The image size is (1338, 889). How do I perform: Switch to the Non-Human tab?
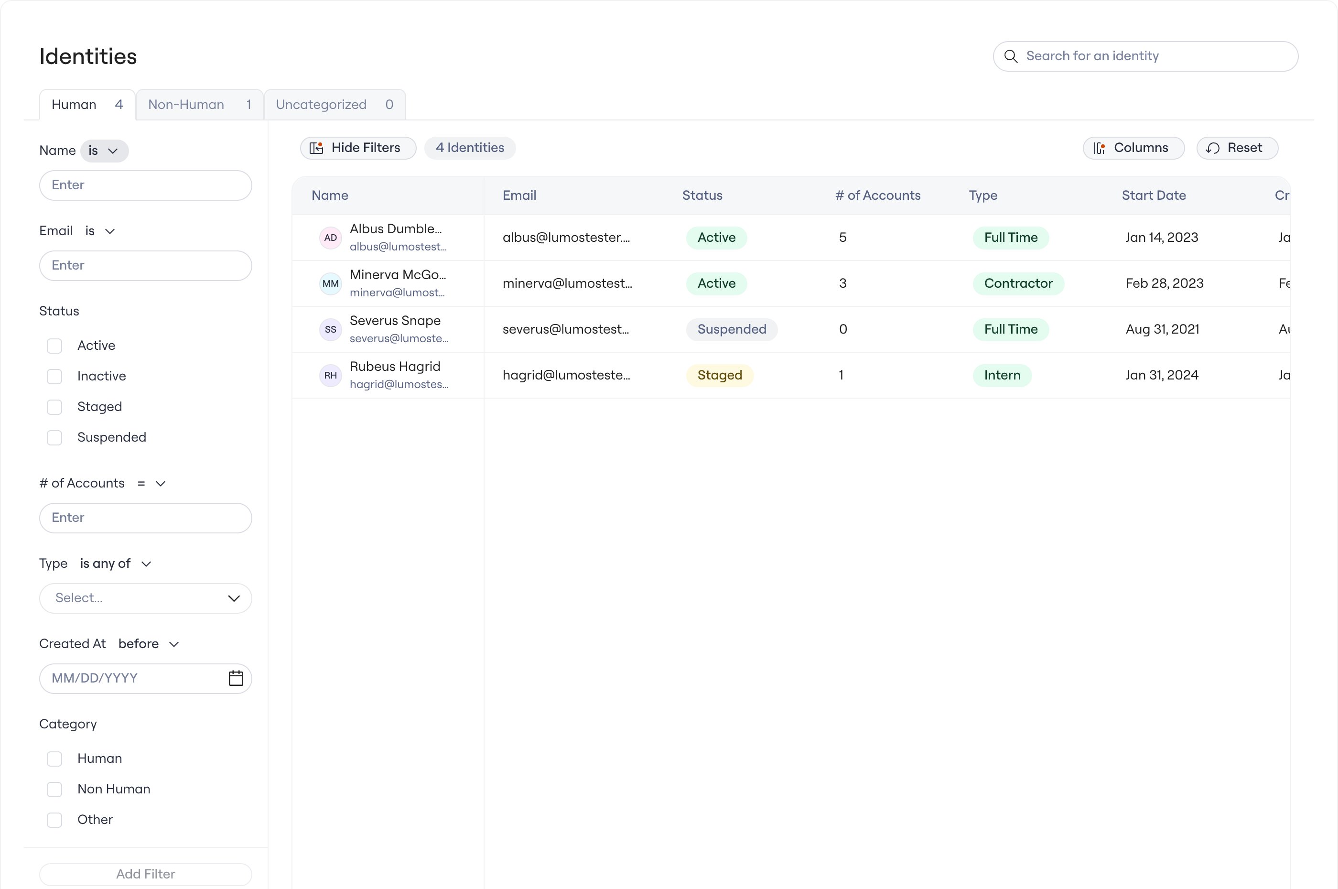coord(199,105)
